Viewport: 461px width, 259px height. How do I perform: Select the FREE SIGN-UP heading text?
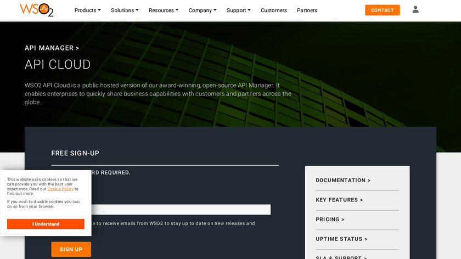pos(75,153)
